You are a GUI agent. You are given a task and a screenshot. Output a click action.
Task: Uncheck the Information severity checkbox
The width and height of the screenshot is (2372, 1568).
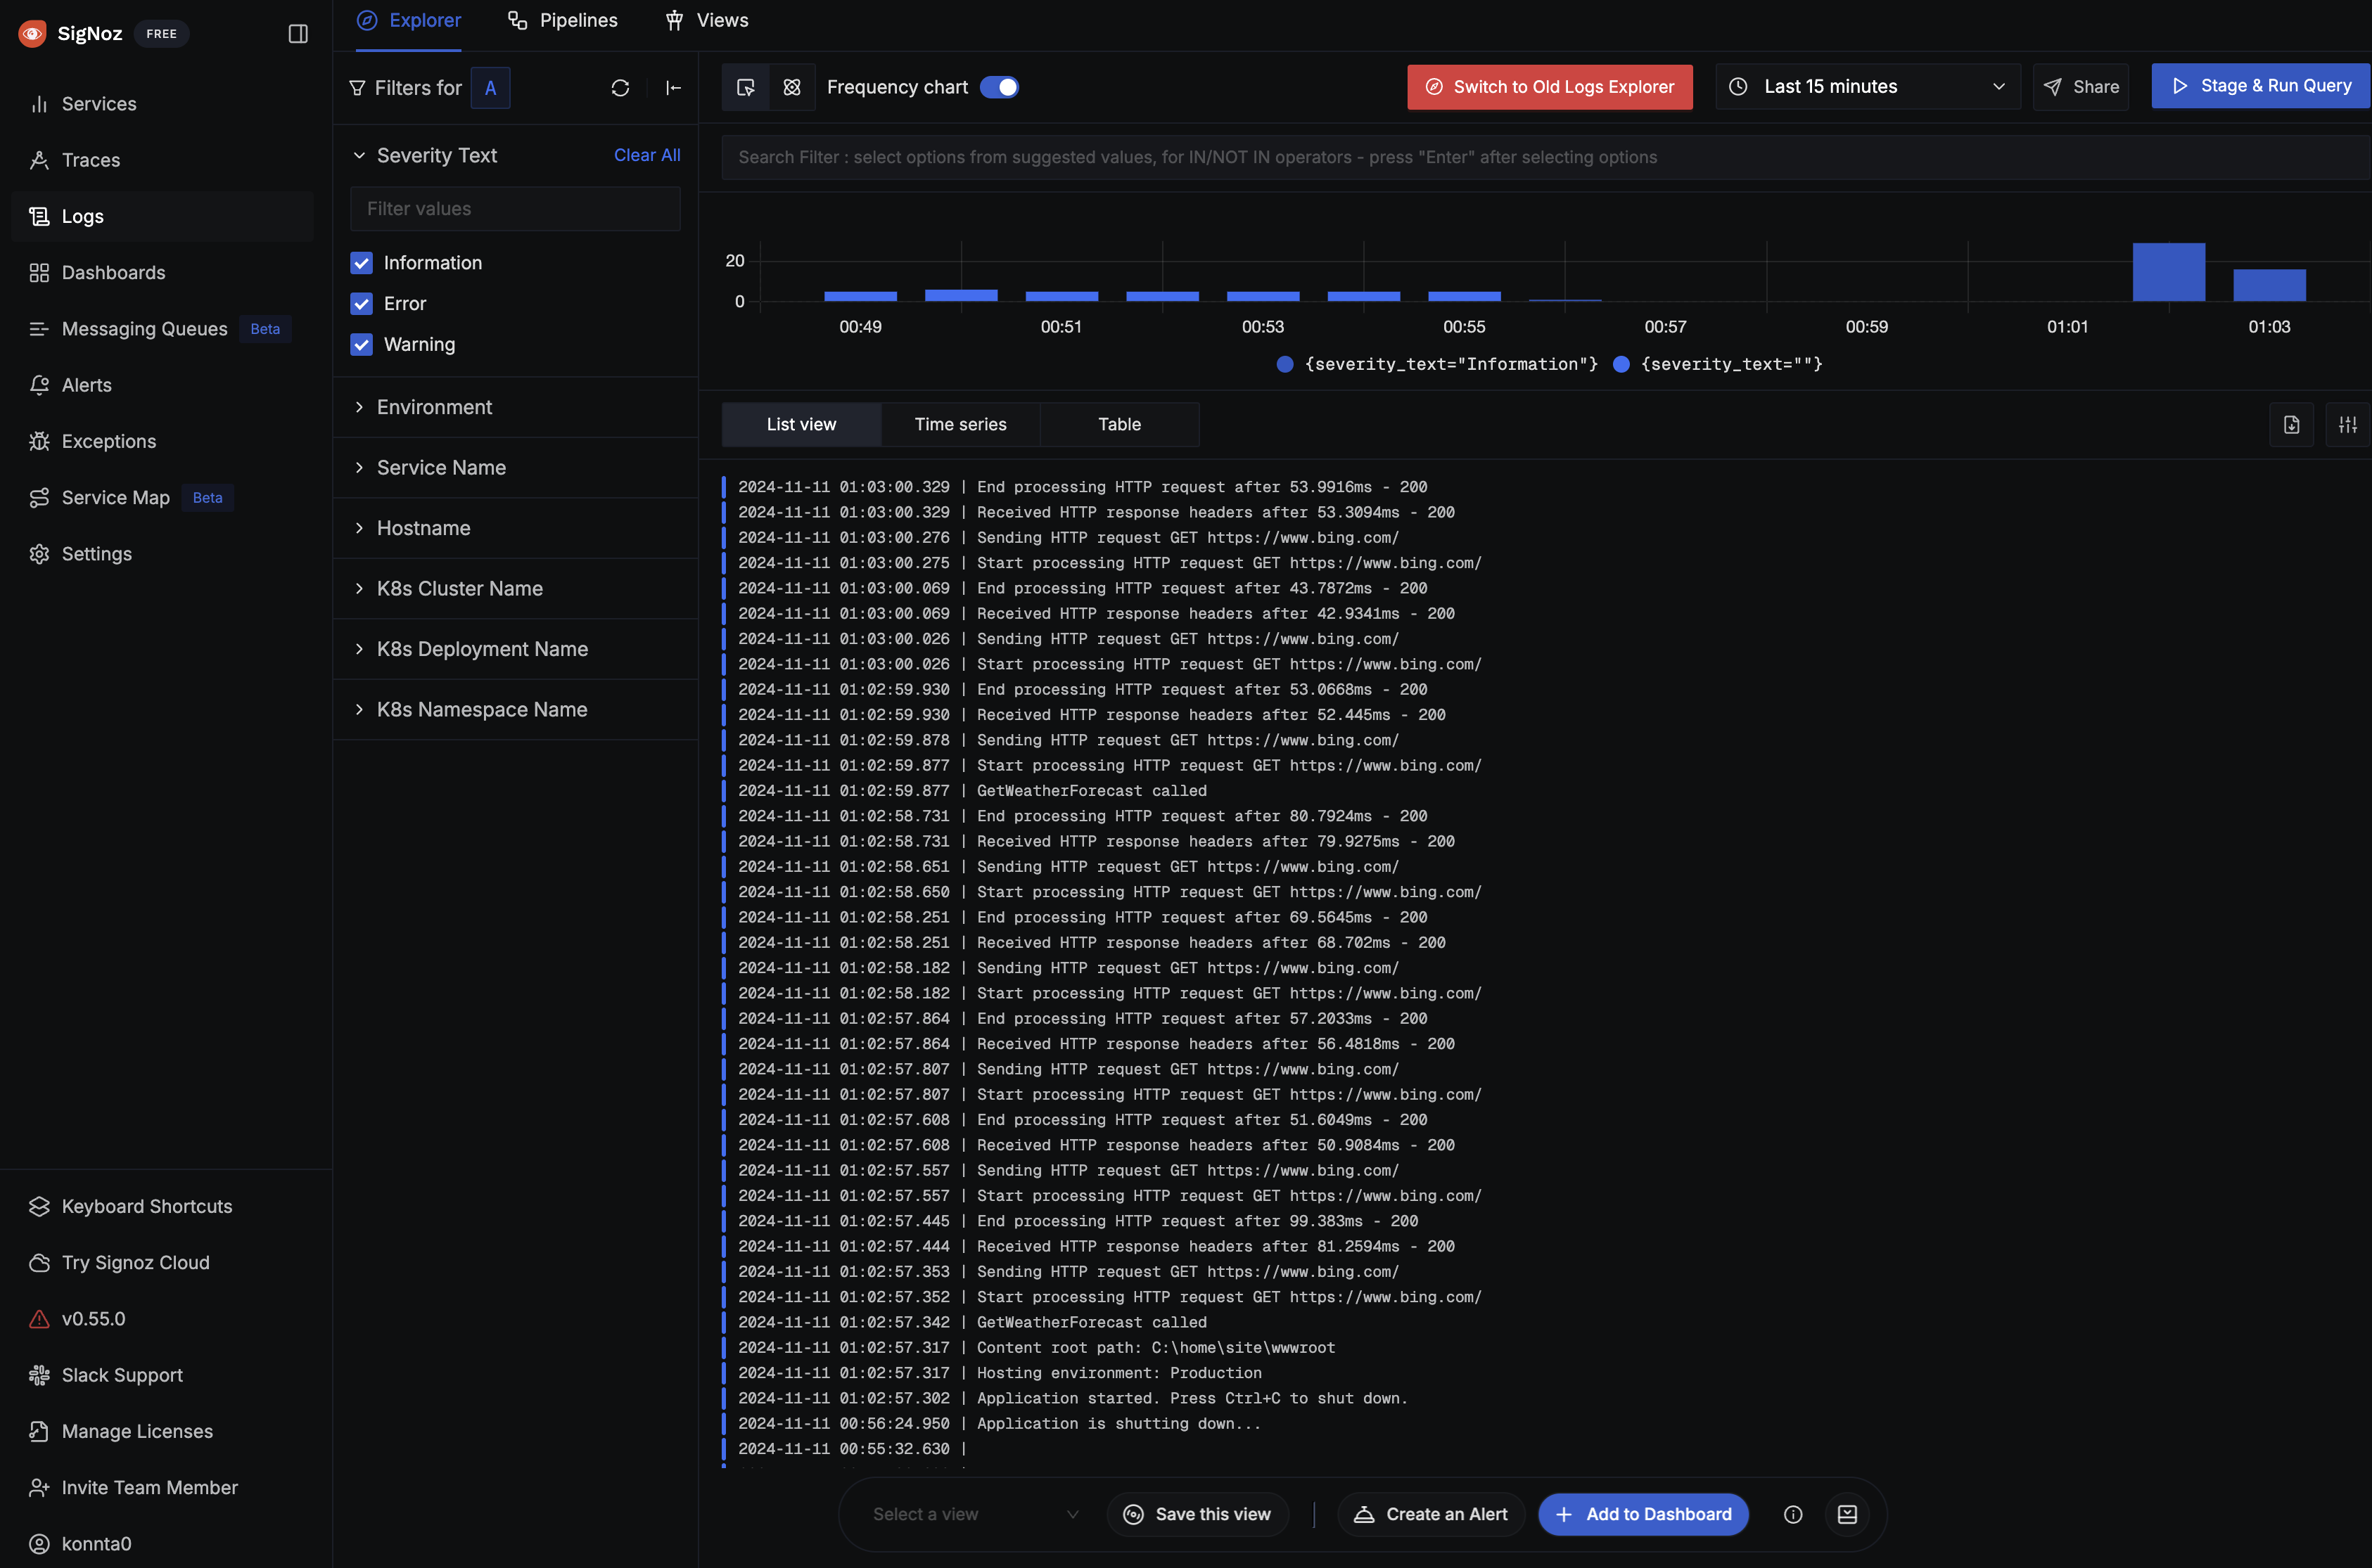pos(361,263)
